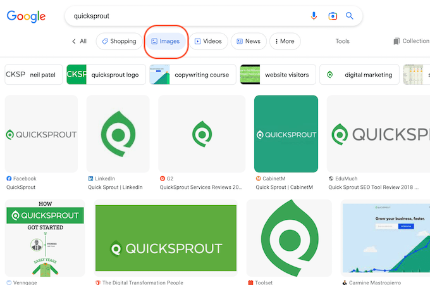Click QuickSprout title under Facebook
The width and height of the screenshot is (430, 285).
(x=21, y=187)
